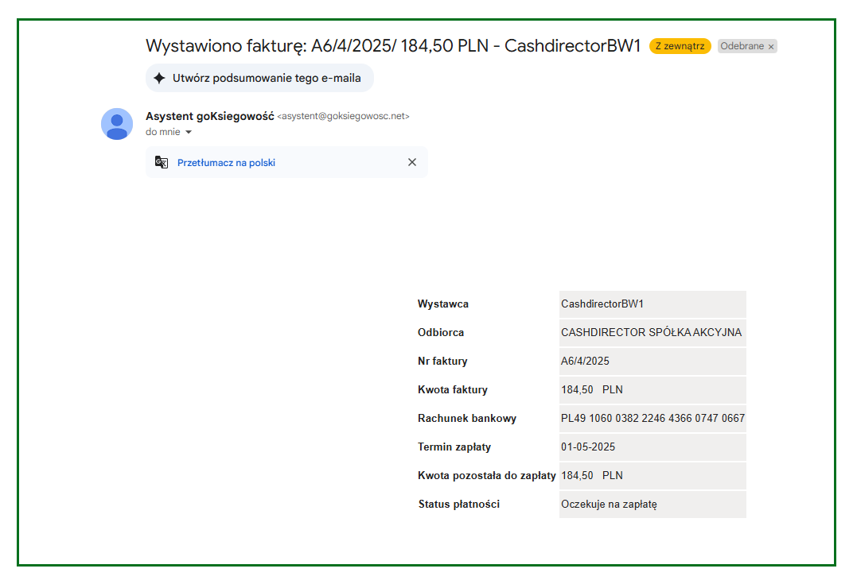The height and width of the screenshot is (584, 857).
Task: Click the translate icon in the banner
Action: [162, 162]
